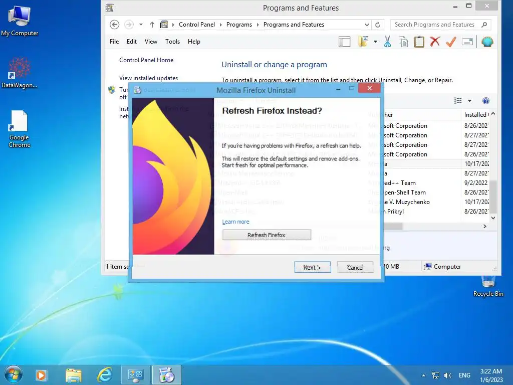Image resolution: width=513 pixels, height=385 pixels.
Task: Launch Internet Explorer from taskbar
Action: pyautogui.click(x=105, y=375)
